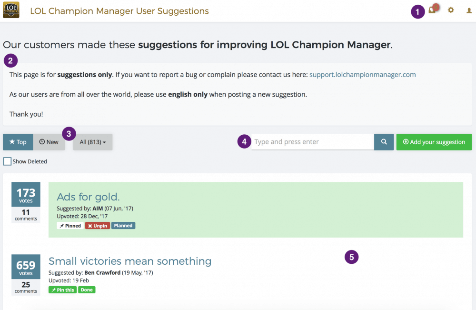Enable the Show Deleted checkbox
Viewport: 476px width, 310px height.
7,161
